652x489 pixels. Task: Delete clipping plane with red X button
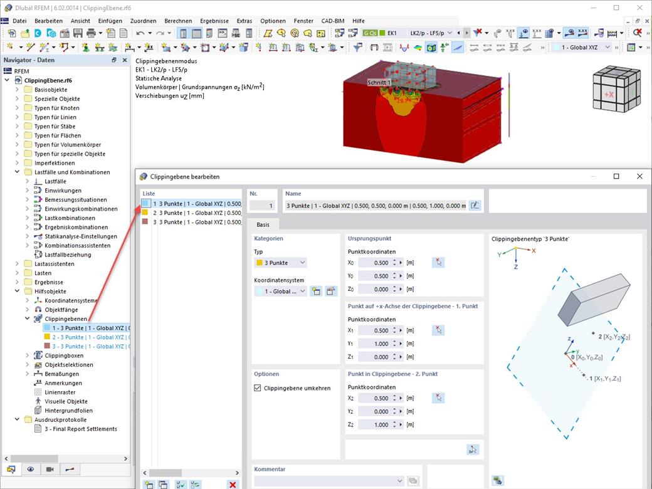[x=233, y=485]
